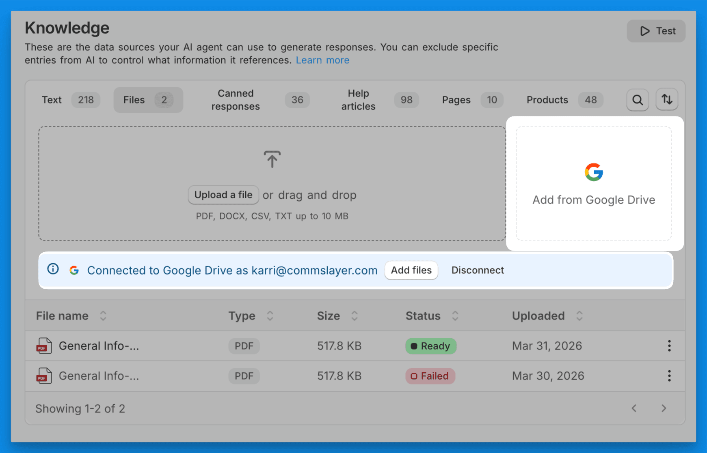This screenshot has height=453, width=707.
Task: Sort by Status column
Action: coord(432,316)
